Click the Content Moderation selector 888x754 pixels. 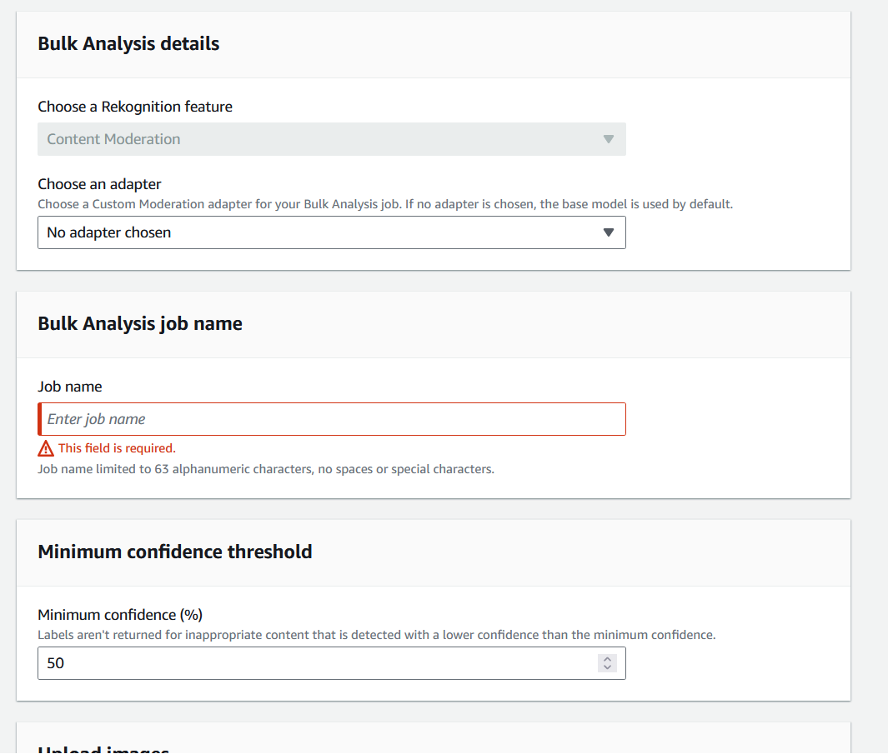click(x=331, y=139)
